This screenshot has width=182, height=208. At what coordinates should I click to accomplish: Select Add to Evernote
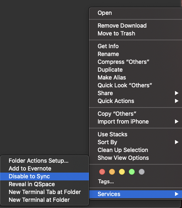[44, 168]
